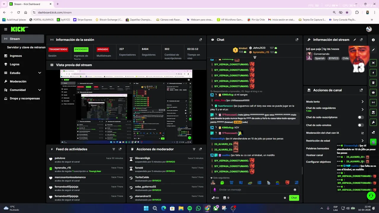Click the wrench icon in right sidebar
The height and width of the screenshot is (213, 379).
click(x=373, y=122)
